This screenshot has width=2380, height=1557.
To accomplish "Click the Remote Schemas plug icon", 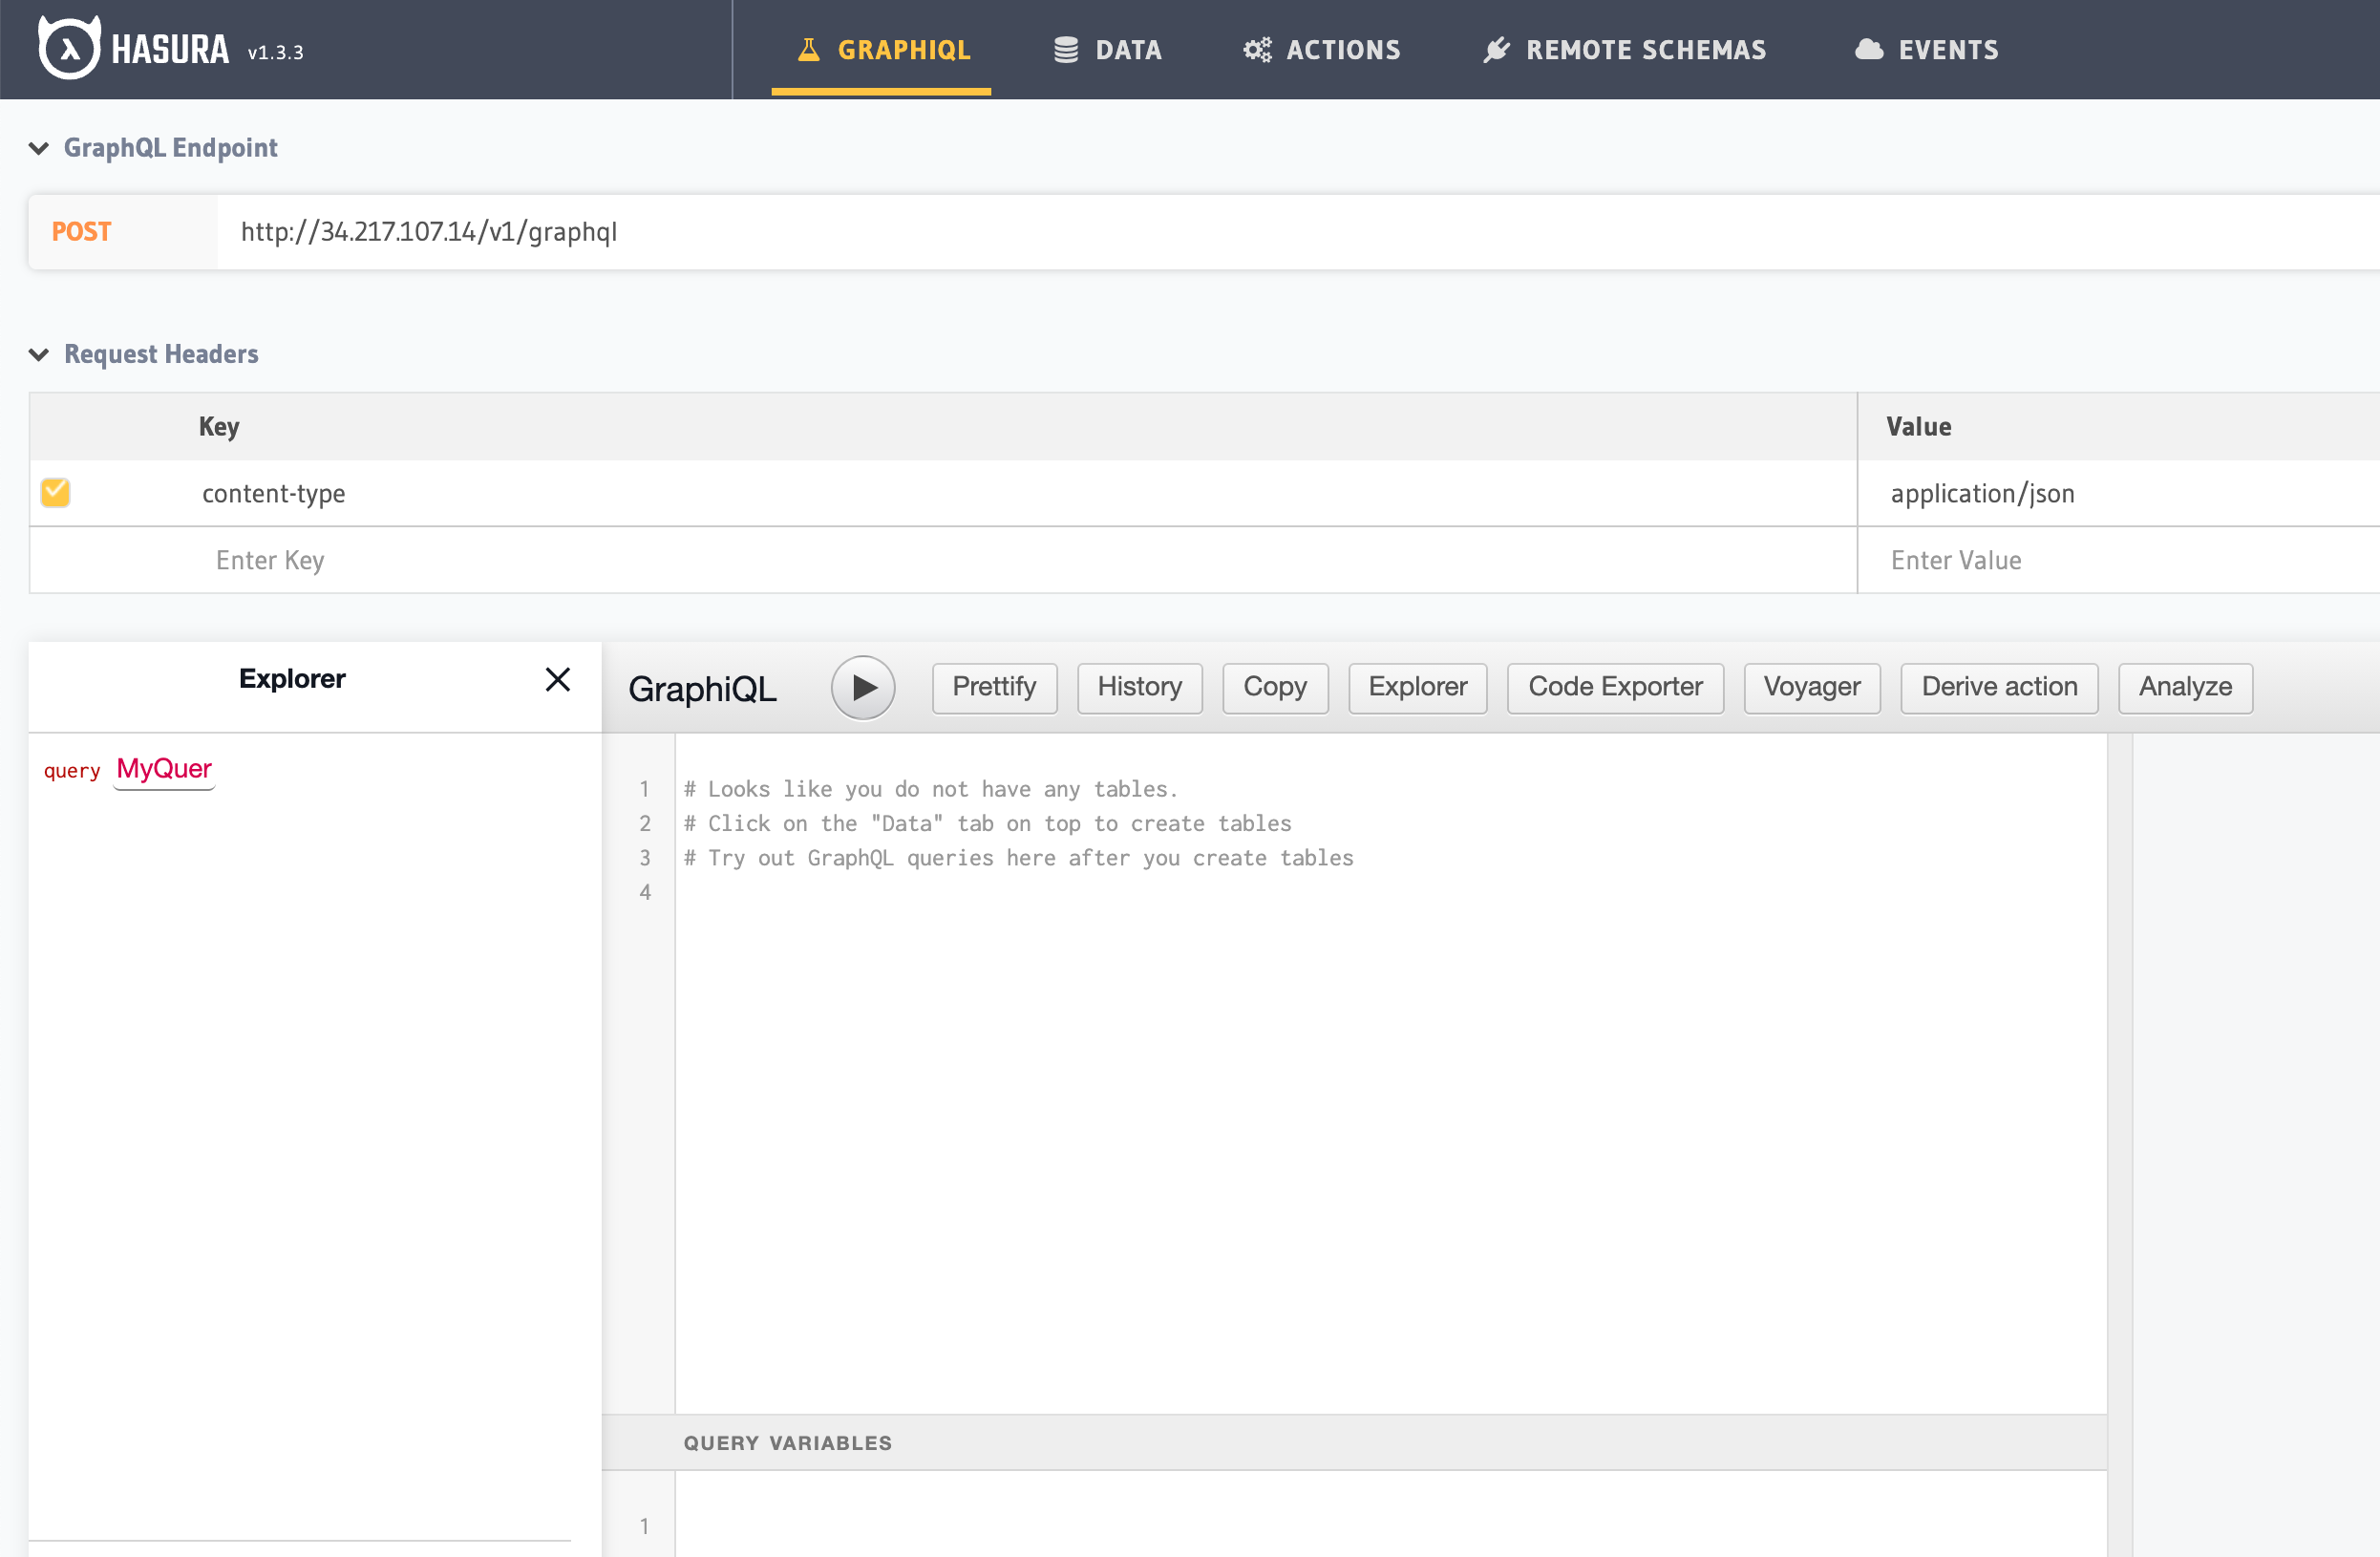I will click(x=1496, y=49).
